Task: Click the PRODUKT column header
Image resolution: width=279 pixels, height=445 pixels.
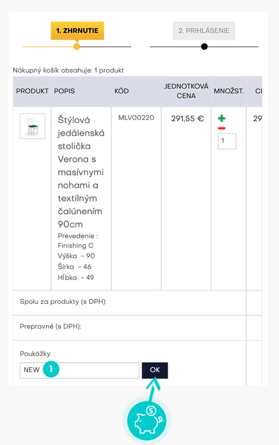Action: point(32,91)
